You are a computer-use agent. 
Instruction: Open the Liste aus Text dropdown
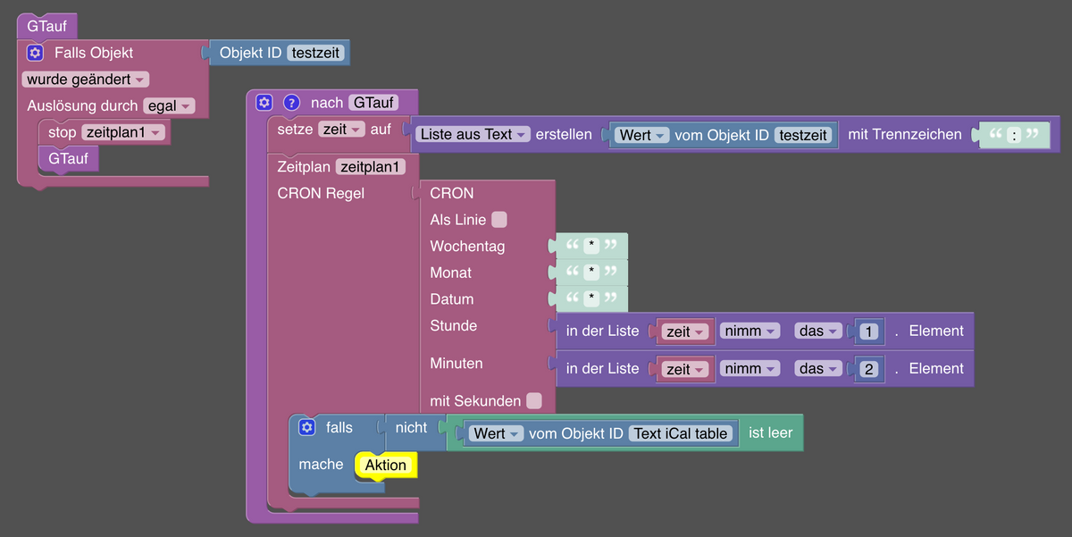[x=473, y=134]
